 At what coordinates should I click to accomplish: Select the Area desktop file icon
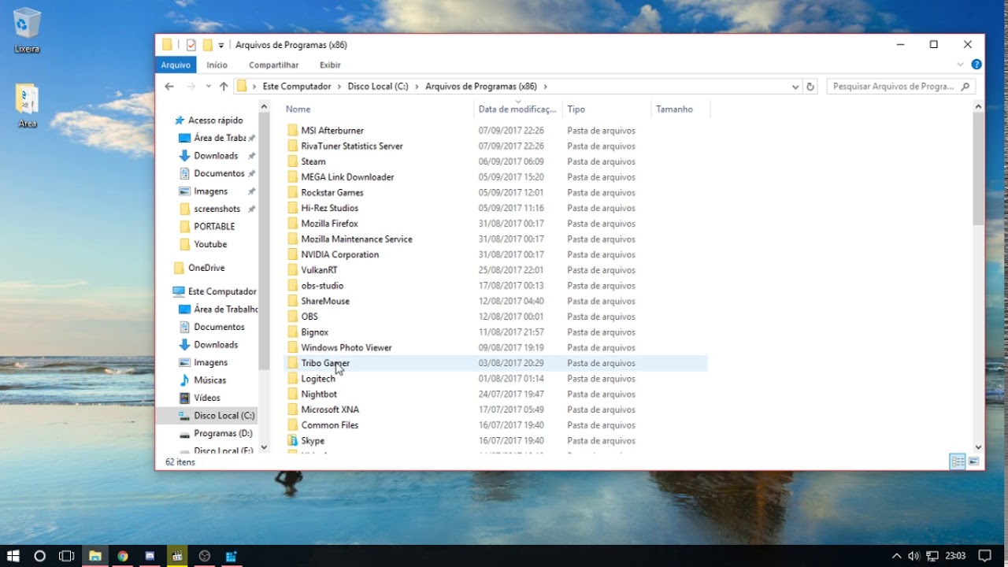coord(27,106)
